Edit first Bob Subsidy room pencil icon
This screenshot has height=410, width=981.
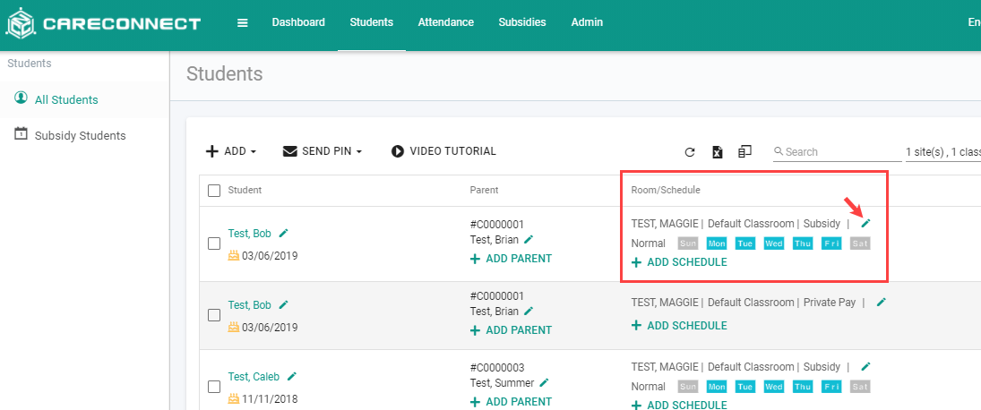tap(866, 223)
